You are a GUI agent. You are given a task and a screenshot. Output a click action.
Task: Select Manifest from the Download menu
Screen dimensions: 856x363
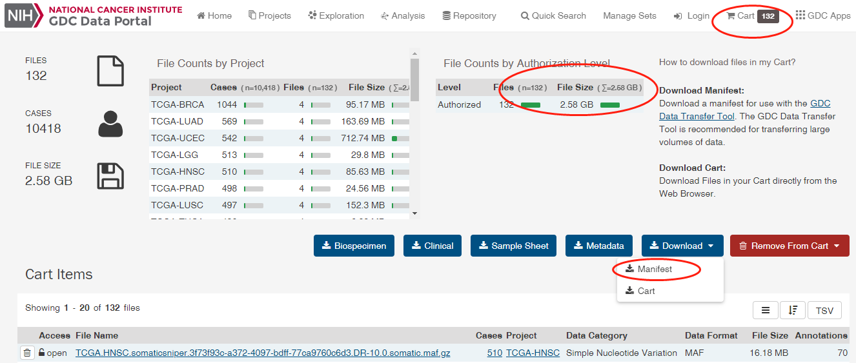[654, 269]
